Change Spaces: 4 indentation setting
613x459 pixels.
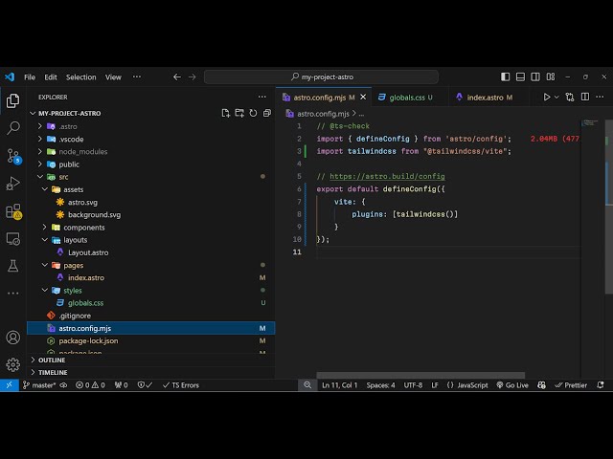click(380, 384)
